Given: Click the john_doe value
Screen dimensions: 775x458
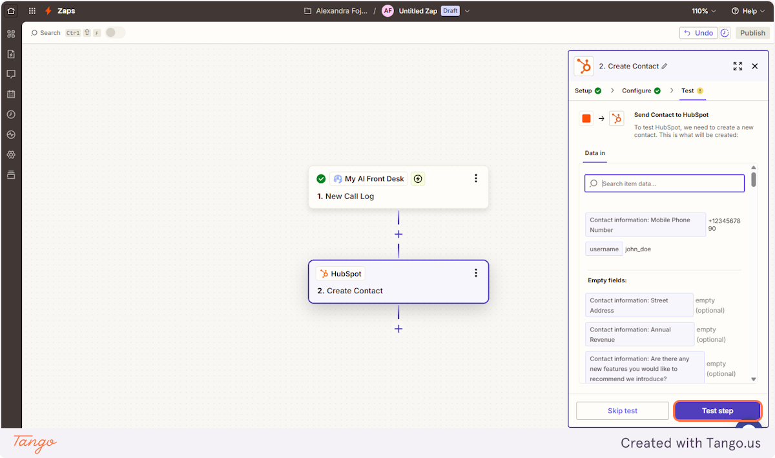Looking at the screenshot, I should (x=638, y=249).
